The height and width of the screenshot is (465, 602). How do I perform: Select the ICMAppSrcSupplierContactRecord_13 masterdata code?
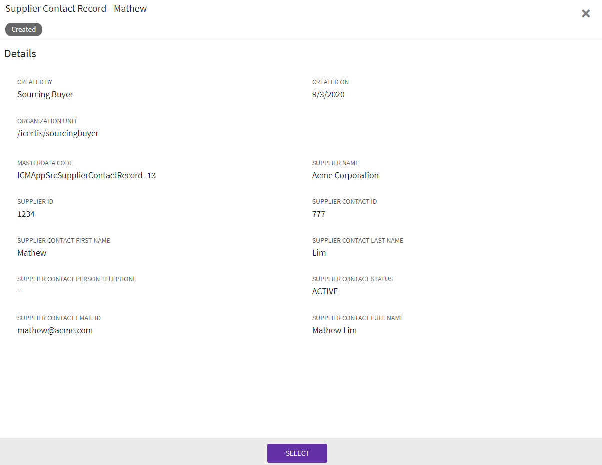[86, 175]
